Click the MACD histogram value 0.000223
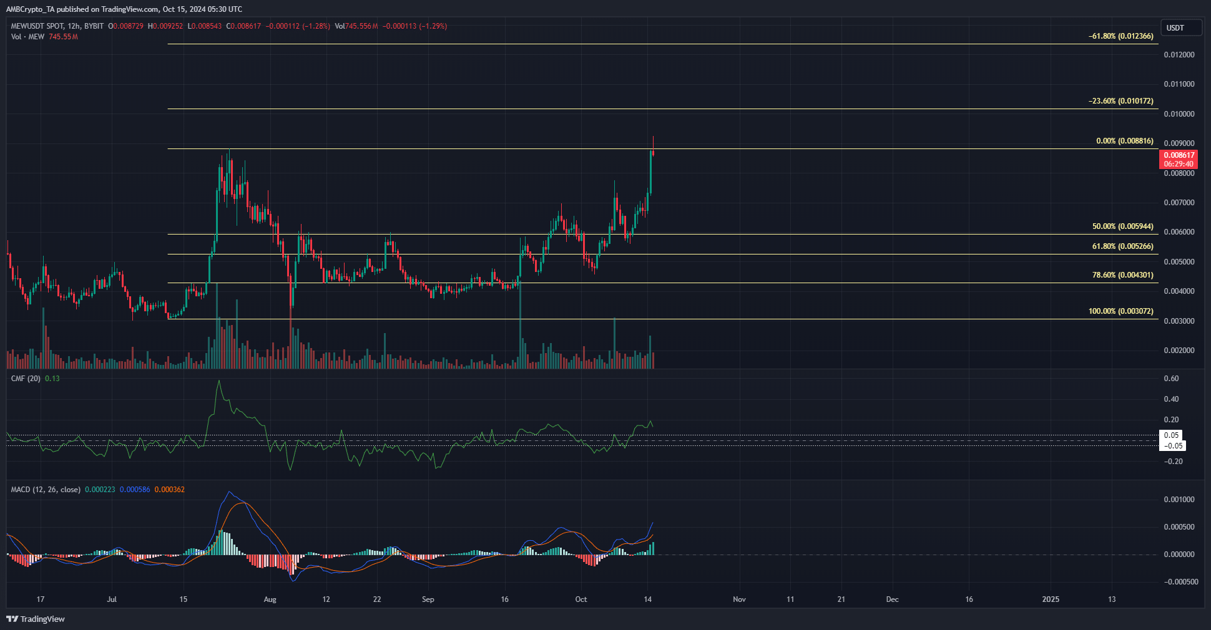The width and height of the screenshot is (1211, 630). click(100, 490)
